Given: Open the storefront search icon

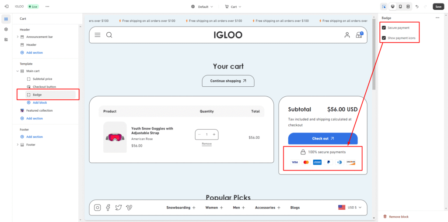Looking at the screenshot, I should (109, 35).
